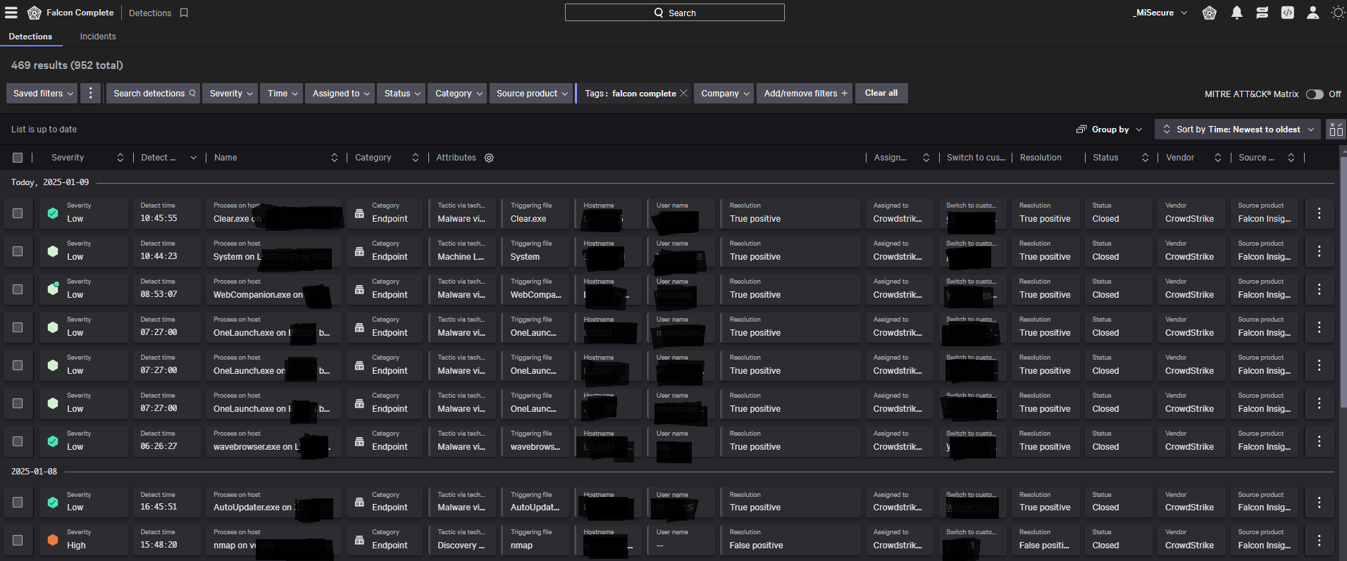Click the Falcon Complete breadcrumb

pyautogui.click(x=80, y=13)
